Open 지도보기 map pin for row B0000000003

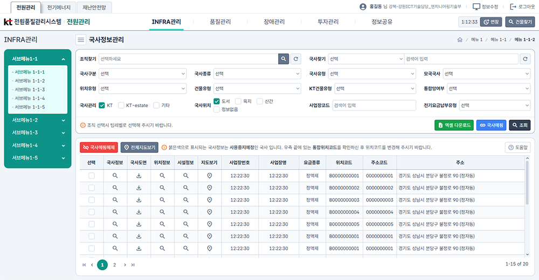210,200
